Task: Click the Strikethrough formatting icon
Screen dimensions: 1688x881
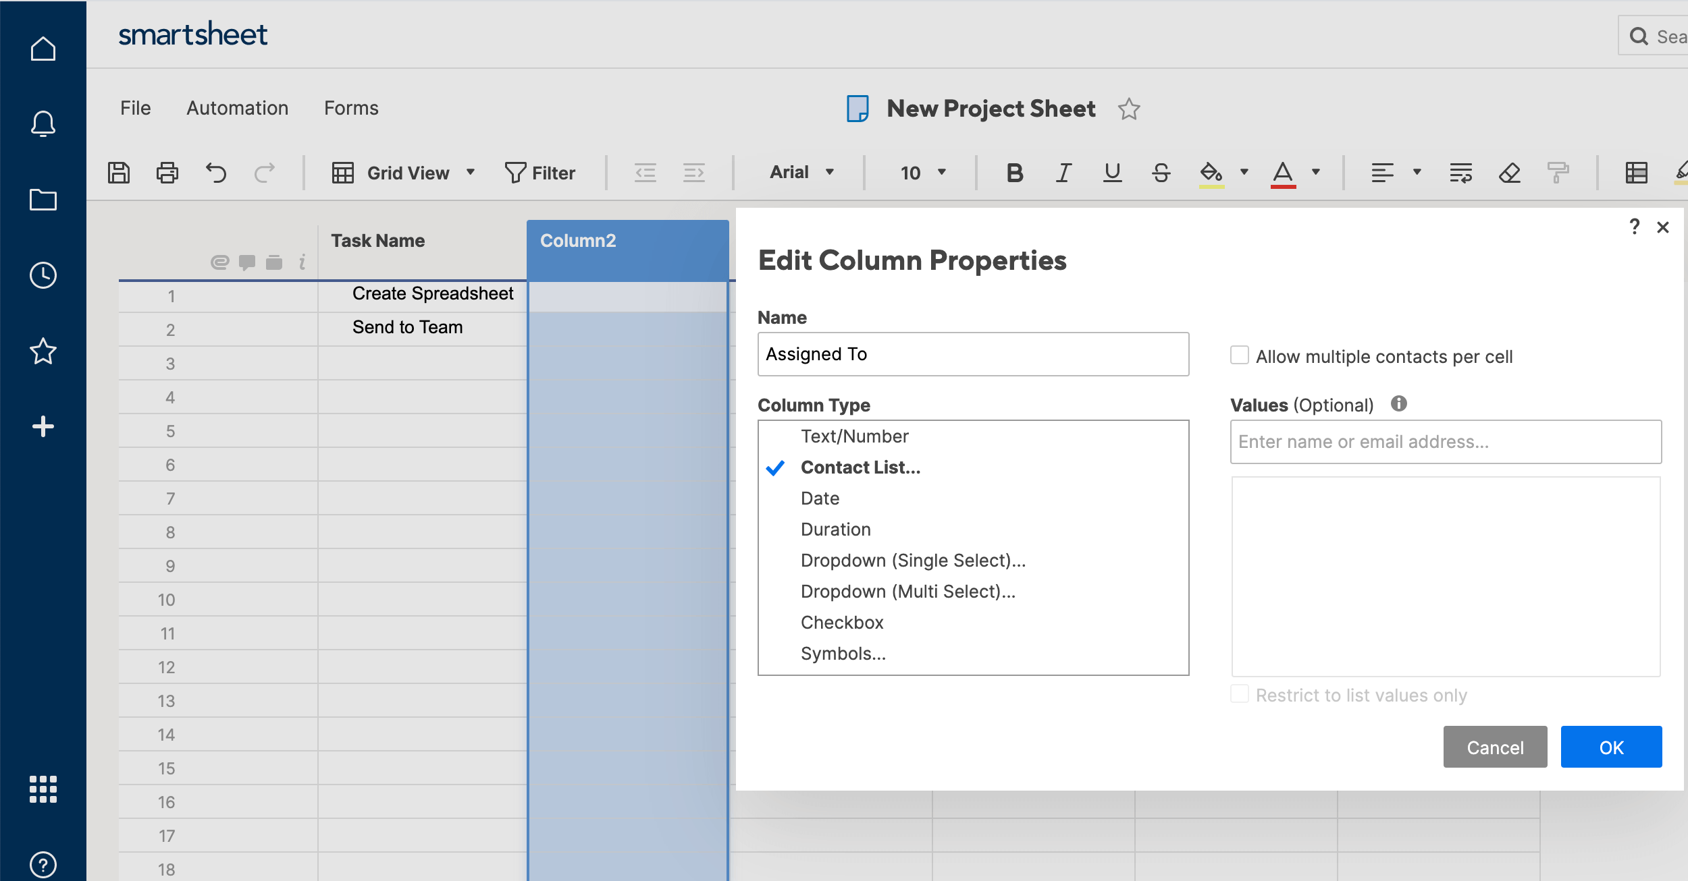Action: (1161, 173)
